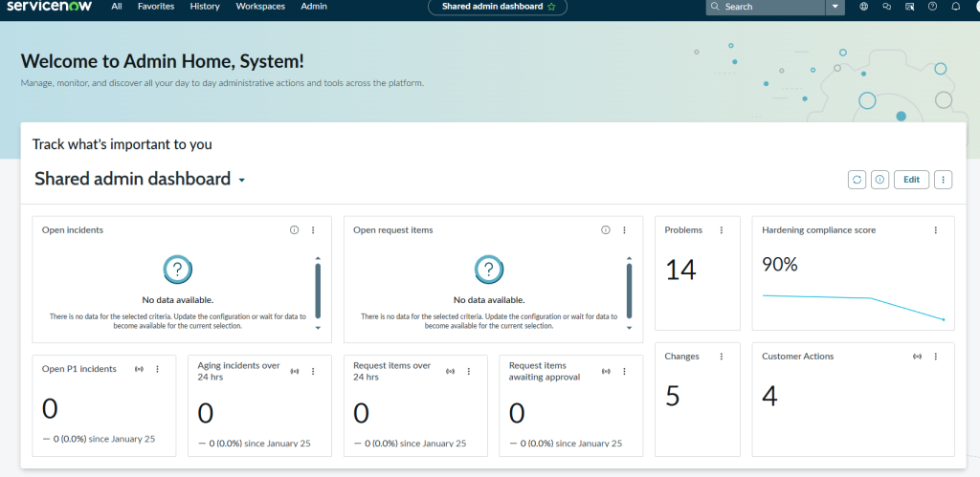This screenshot has height=477, width=980.
Task: Open info icon on Open incidents widget
Action: pyautogui.click(x=295, y=230)
